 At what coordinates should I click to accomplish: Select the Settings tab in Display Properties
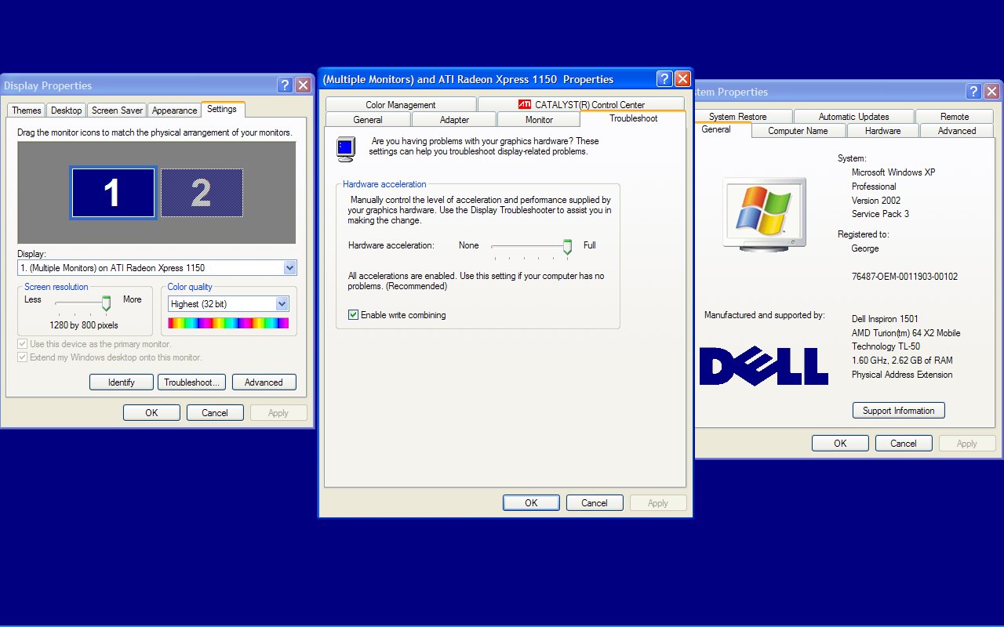click(x=222, y=109)
